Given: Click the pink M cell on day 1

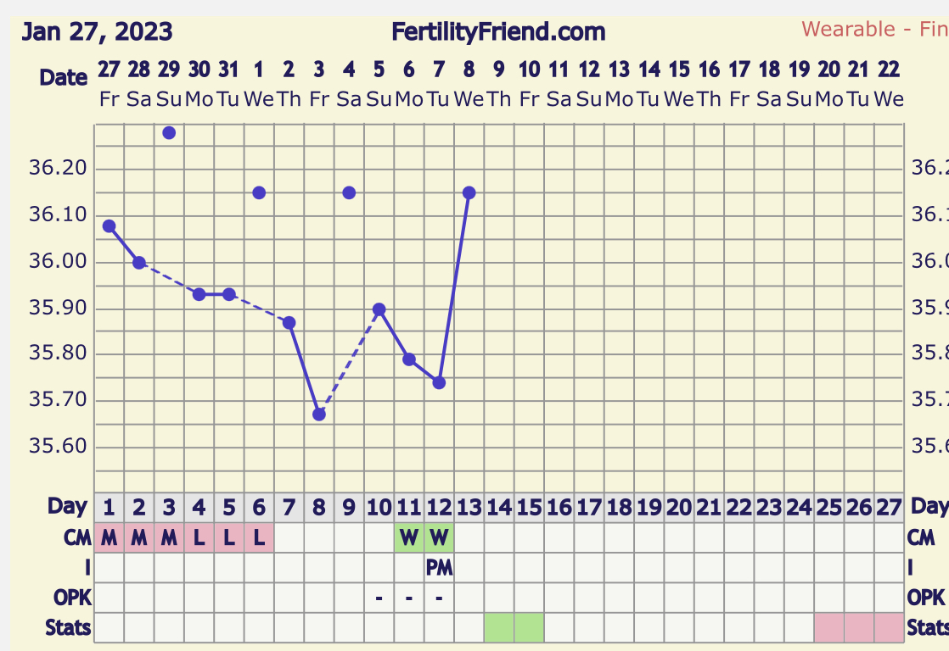Looking at the screenshot, I should point(109,537).
